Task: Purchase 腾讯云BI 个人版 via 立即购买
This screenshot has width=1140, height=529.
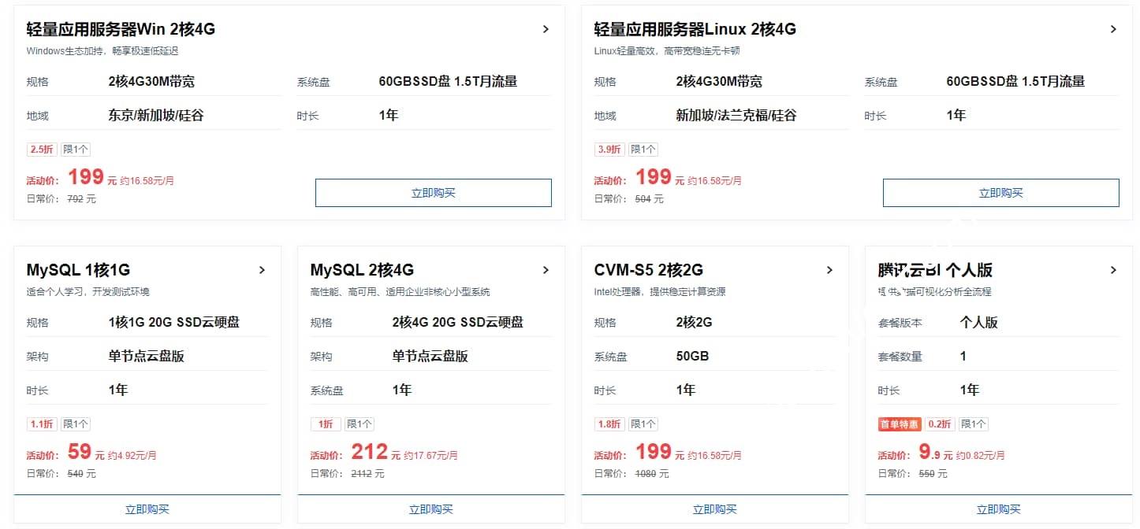Action: point(999,509)
